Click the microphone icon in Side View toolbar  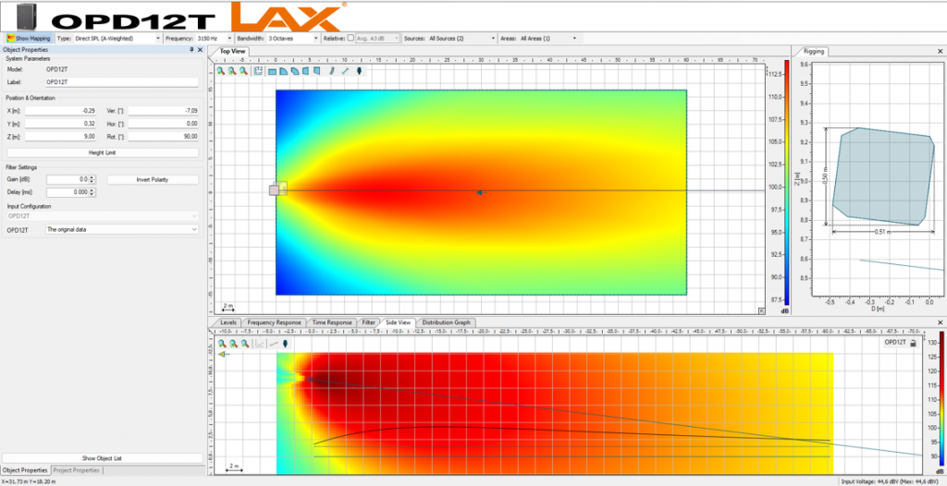click(x=285, y=344)
